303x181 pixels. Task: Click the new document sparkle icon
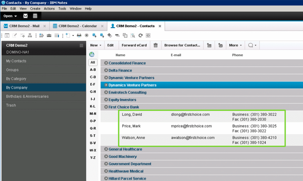click(x=68, y=35)
